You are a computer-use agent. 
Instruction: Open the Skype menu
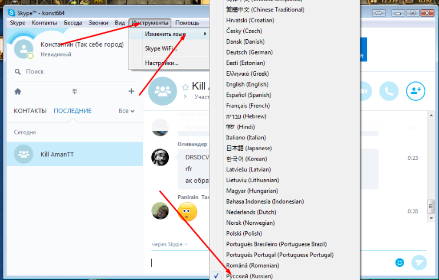pos(18,23)
